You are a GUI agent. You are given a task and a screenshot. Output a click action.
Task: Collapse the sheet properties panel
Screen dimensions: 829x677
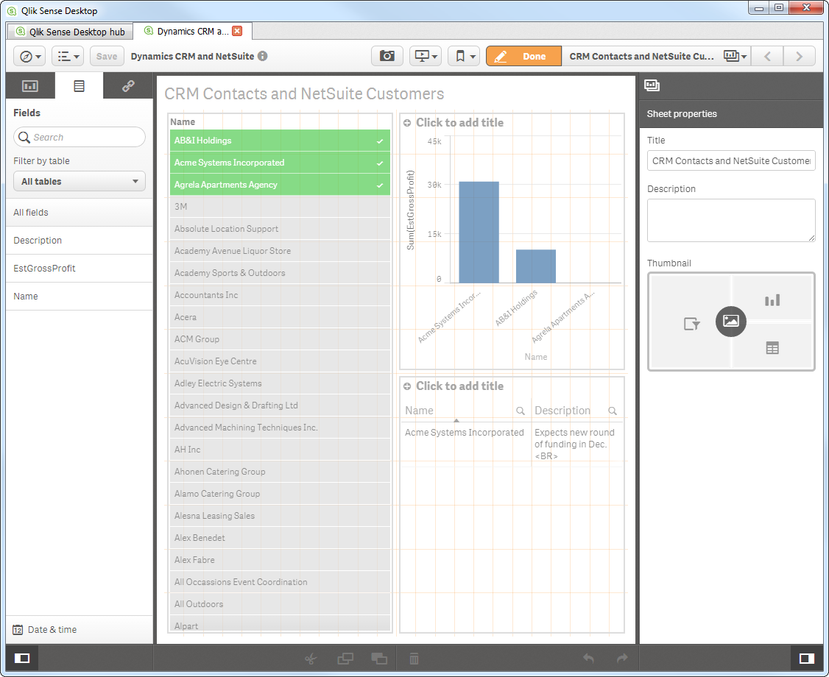point(807,658)
